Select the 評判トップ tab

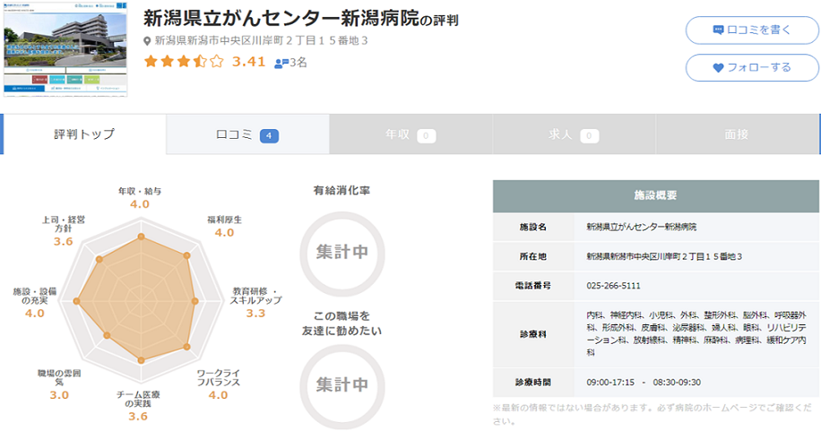click(84, 134)
